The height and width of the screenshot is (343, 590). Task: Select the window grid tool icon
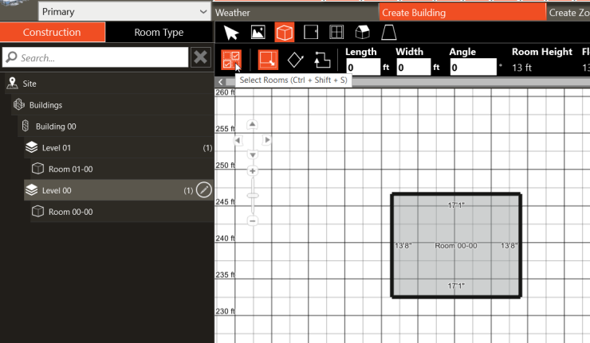click(336, 33)
